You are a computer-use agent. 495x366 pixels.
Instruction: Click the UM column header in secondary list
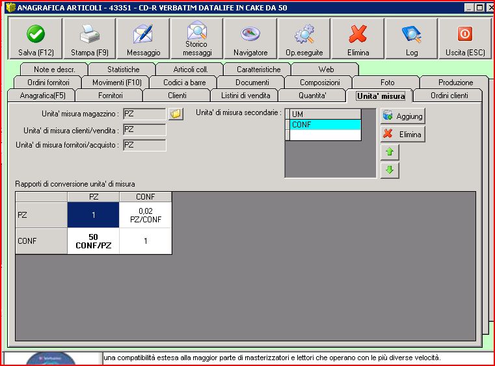pos(325,114)
